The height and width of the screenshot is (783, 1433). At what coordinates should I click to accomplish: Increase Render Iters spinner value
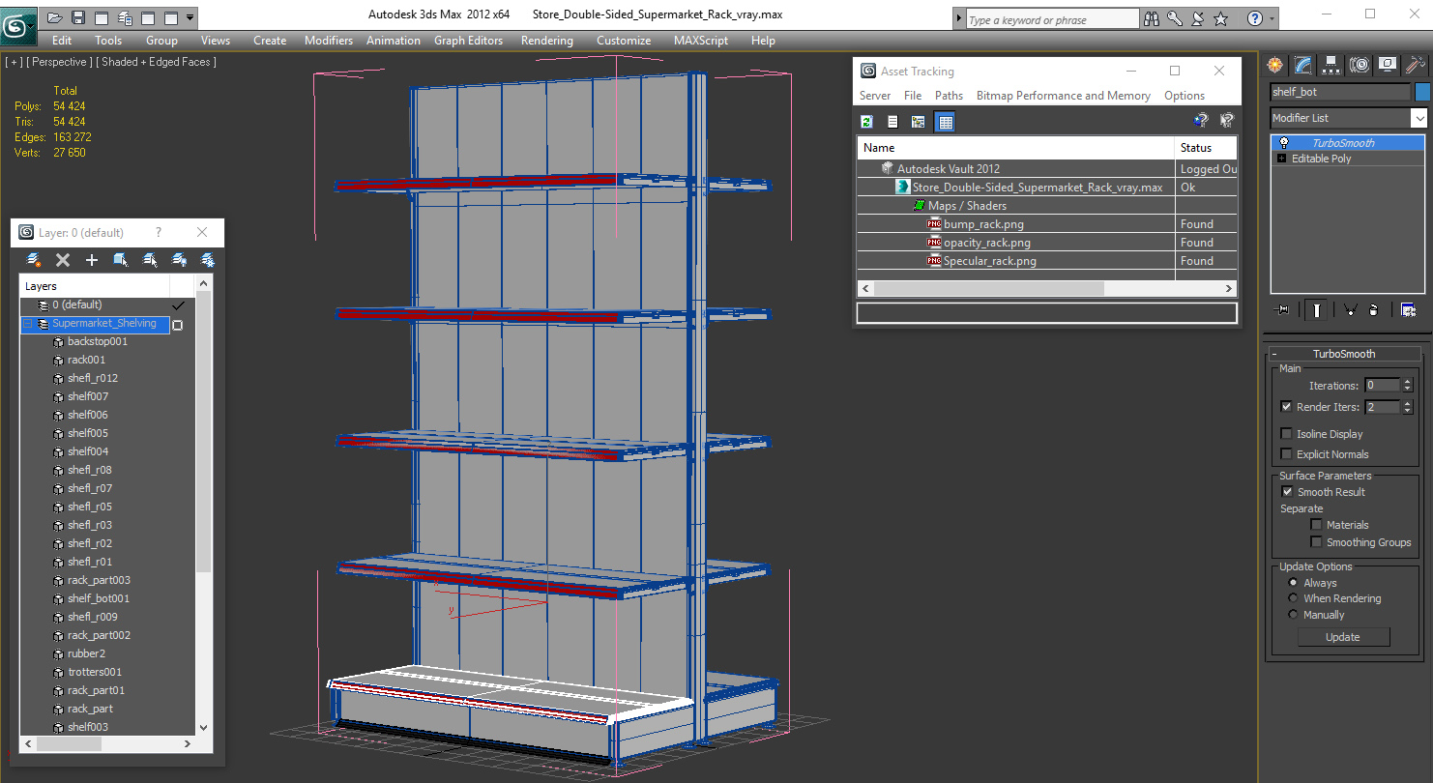pyautogui.click(x=1407, y=403)
